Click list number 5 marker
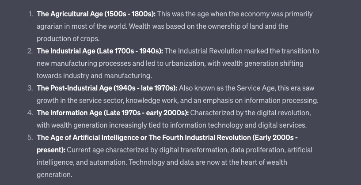 [x=30, y=138]
